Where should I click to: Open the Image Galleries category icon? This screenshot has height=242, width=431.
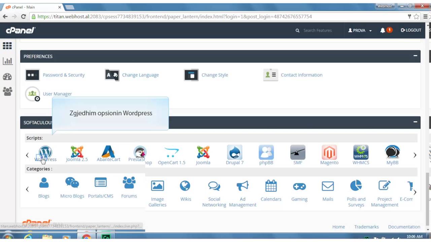(157, 186)
